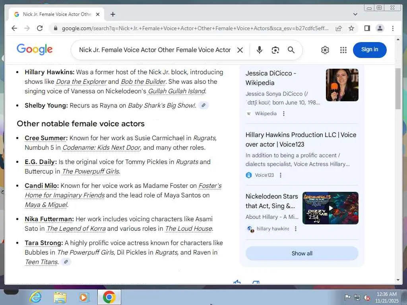407x305 pixels.
Task: Open the Google apps grid
Action: coord(343,50)
